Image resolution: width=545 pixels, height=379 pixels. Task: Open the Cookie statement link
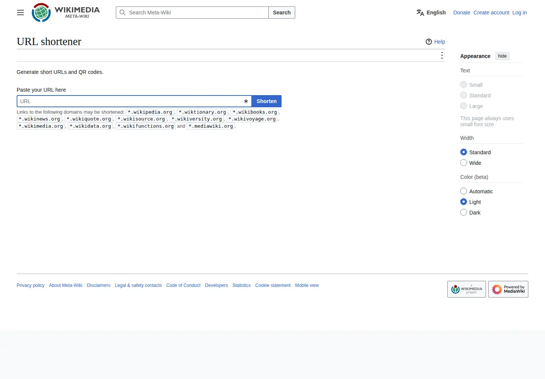273,285
